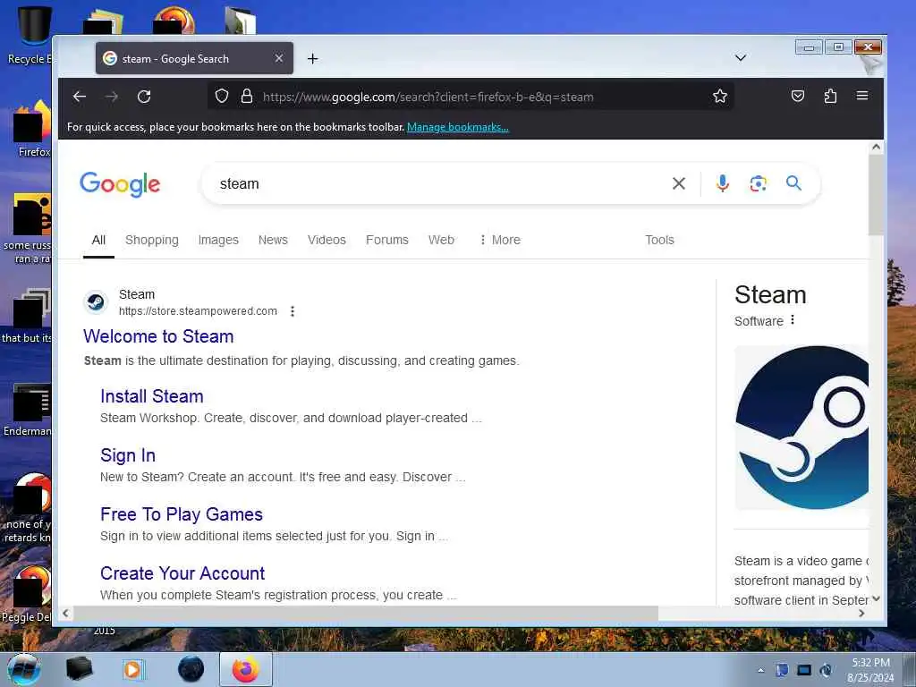Switch to the Videos tab
916x687 pixels.
[x=327, y=240]
